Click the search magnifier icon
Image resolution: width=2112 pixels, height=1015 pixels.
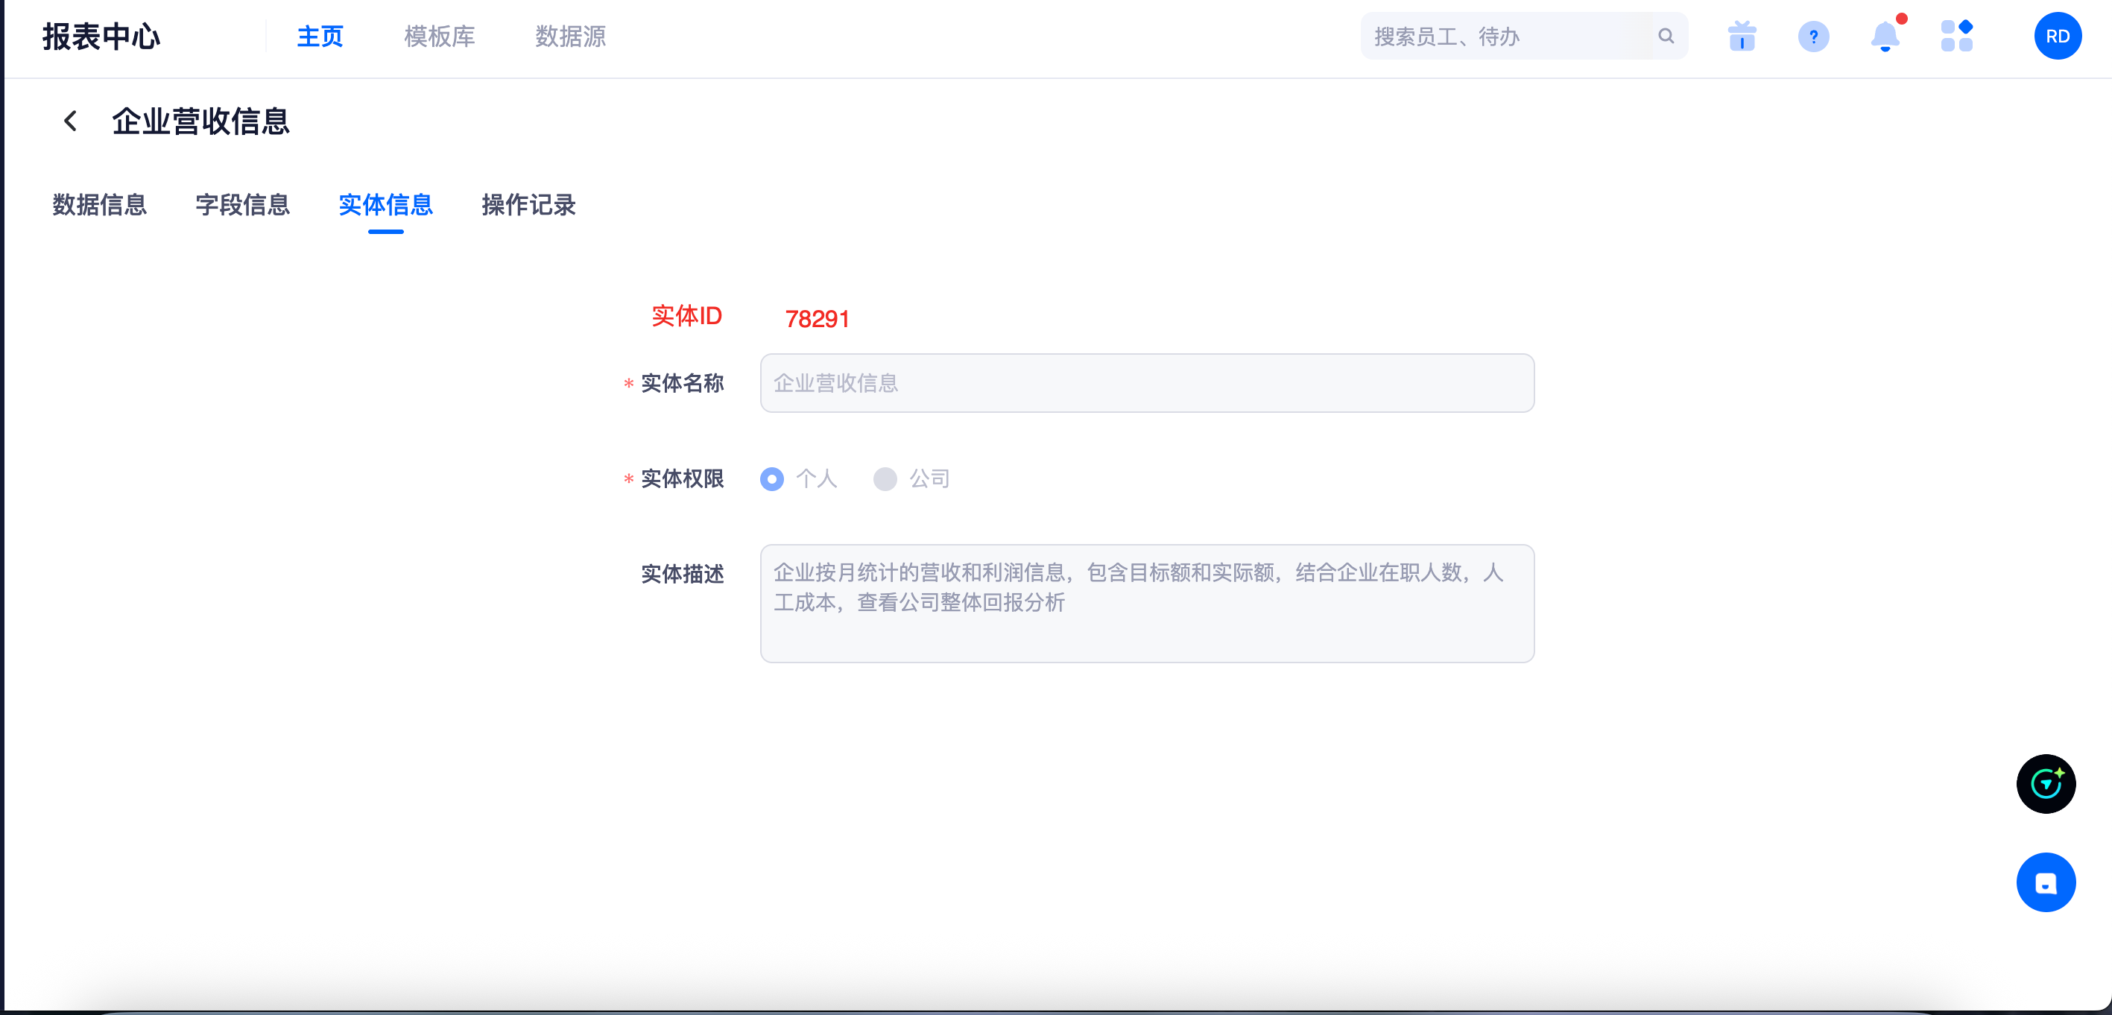point(1665,36)
